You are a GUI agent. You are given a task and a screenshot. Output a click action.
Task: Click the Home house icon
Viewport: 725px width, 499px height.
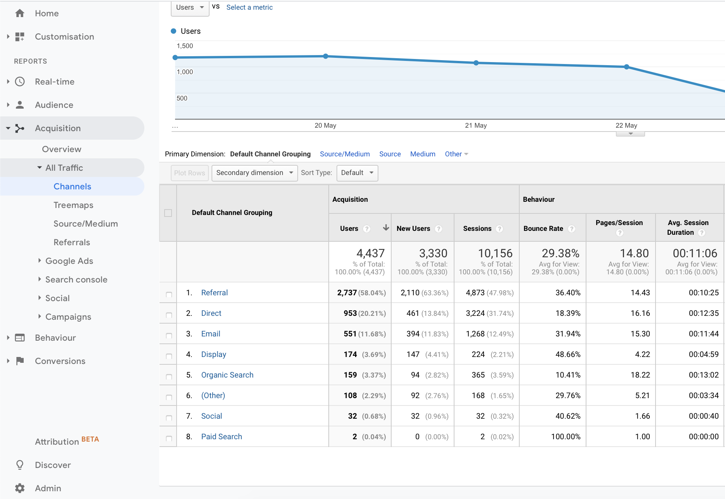tap(20, 14)
